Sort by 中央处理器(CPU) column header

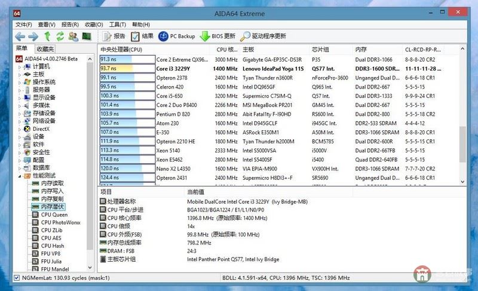point(154,50)
